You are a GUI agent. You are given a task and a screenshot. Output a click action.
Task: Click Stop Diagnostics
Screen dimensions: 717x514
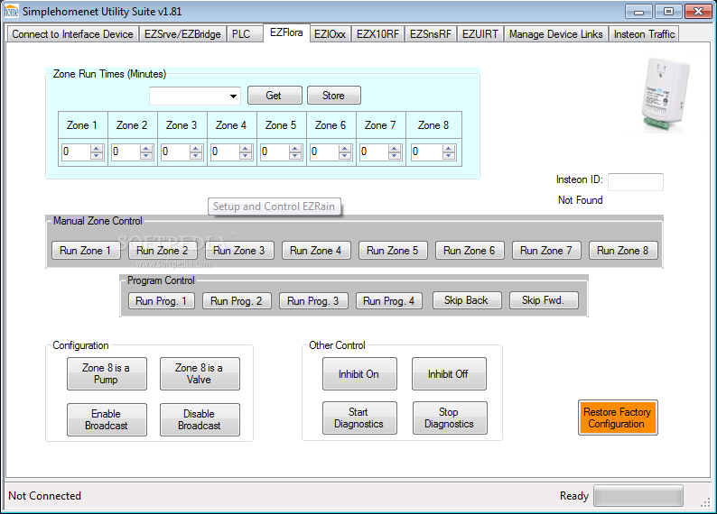(x=450, y=418)
